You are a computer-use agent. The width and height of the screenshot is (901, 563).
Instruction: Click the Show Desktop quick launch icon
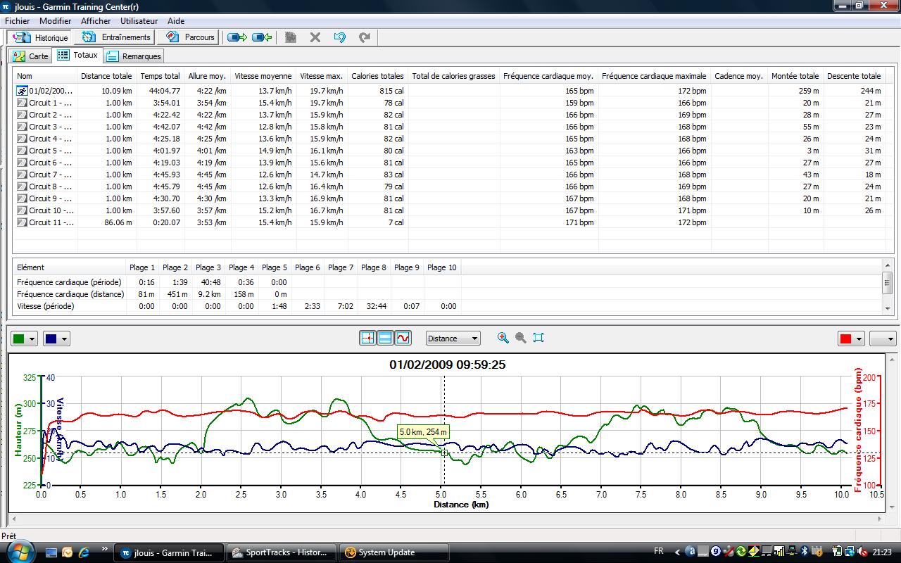(50, 552)
